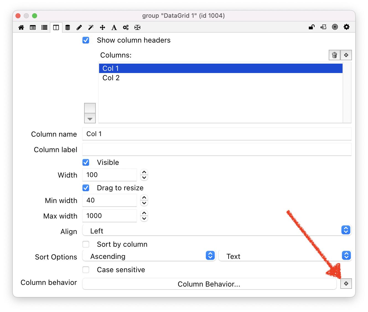Click the Column Behavior... button

point(209,284)
